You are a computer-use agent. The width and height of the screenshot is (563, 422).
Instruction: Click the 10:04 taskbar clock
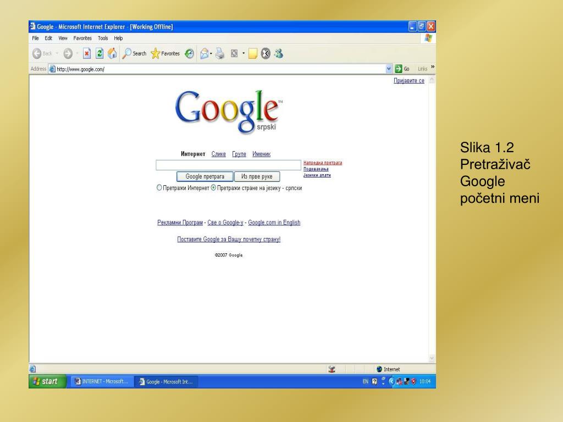click(x=425, y=381)
